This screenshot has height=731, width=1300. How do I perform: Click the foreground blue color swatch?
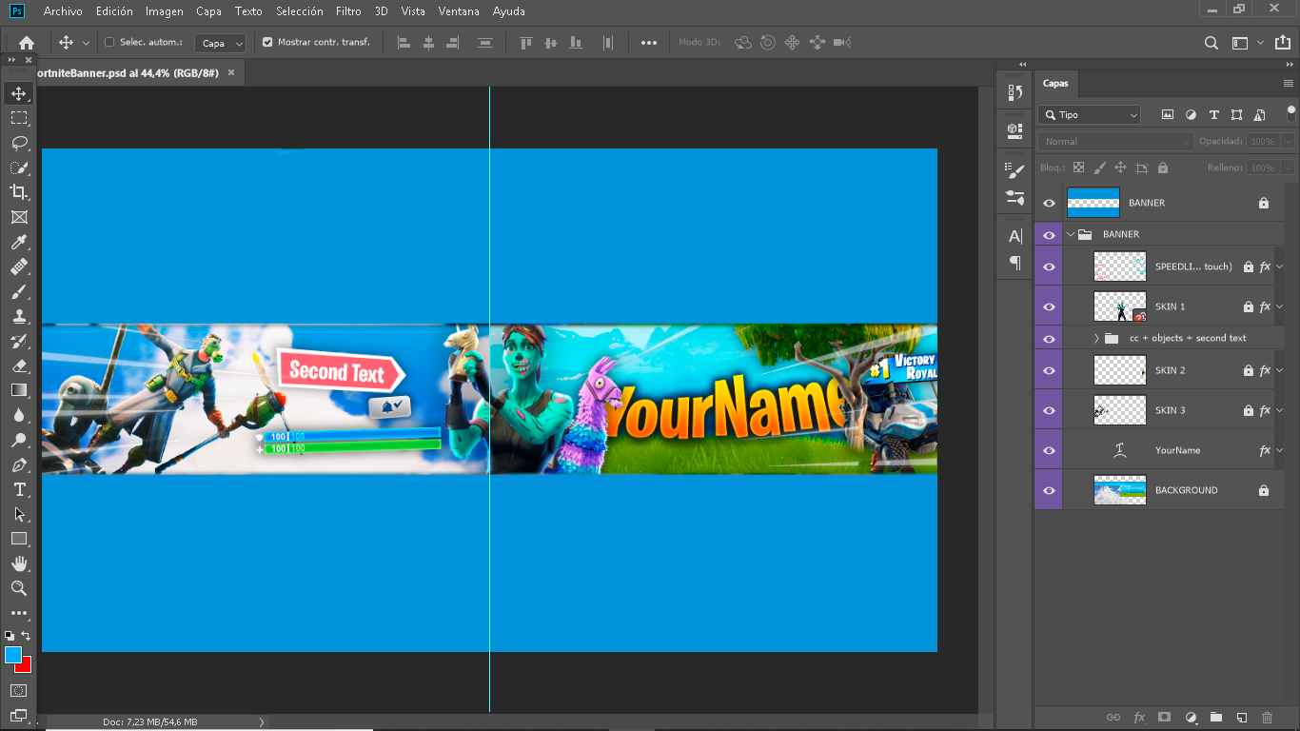click(x=12, y=654)
